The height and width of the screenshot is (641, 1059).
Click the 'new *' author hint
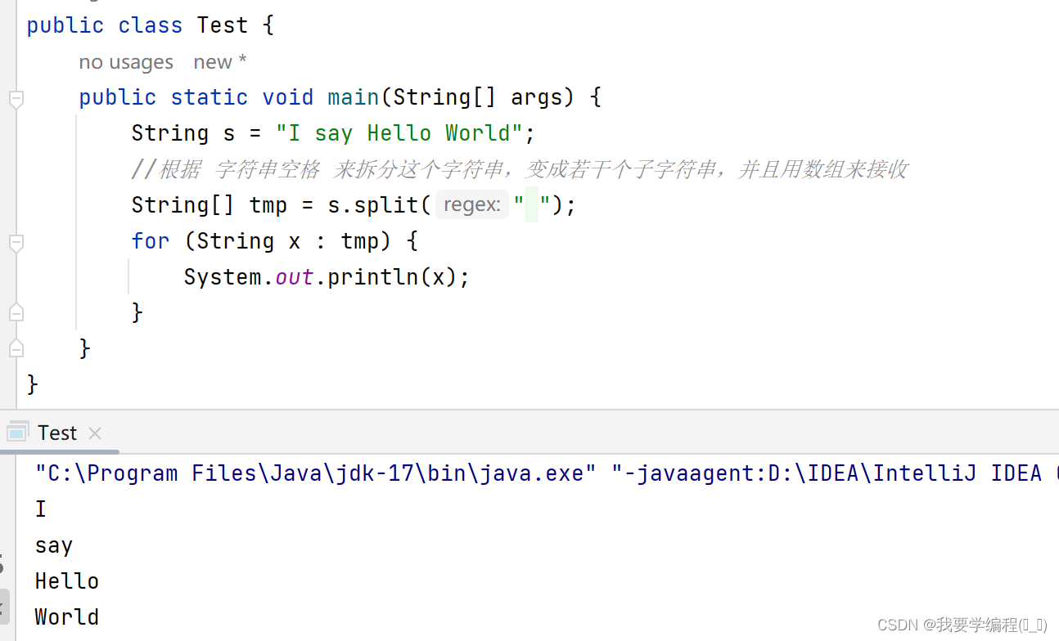(220, 62)
